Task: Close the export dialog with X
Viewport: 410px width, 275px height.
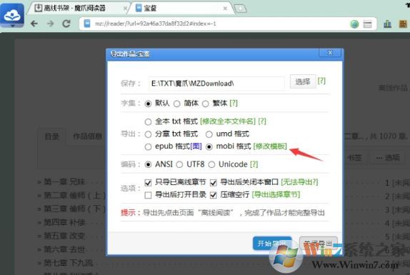Action: click(330, 53)
